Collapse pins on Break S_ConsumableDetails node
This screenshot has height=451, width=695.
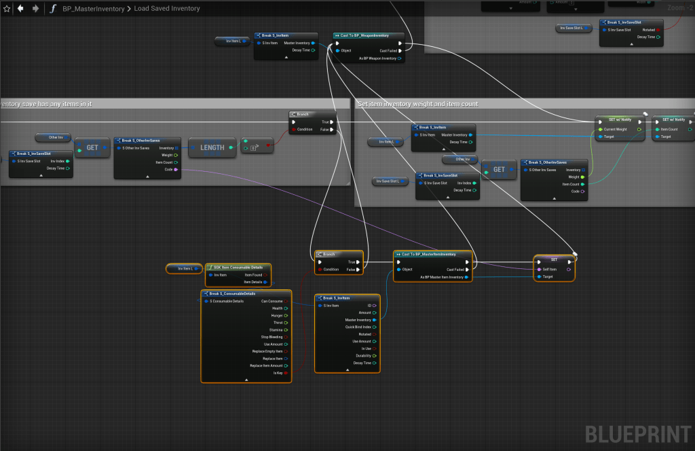(x=246, y=380)
